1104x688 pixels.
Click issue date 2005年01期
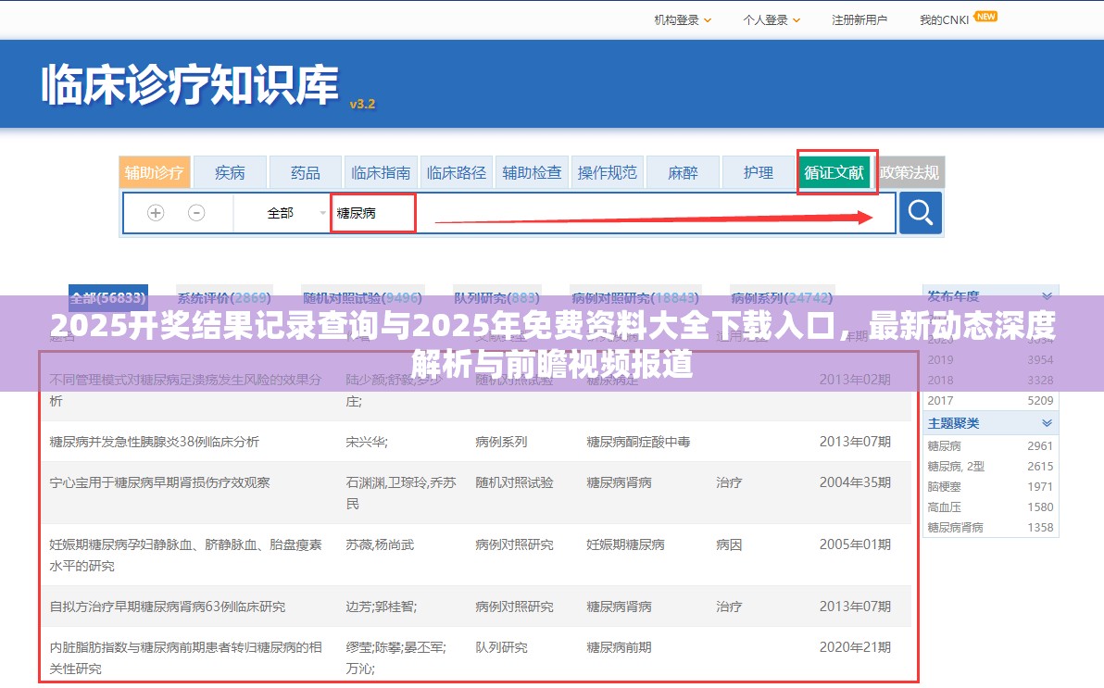point(855,545)
